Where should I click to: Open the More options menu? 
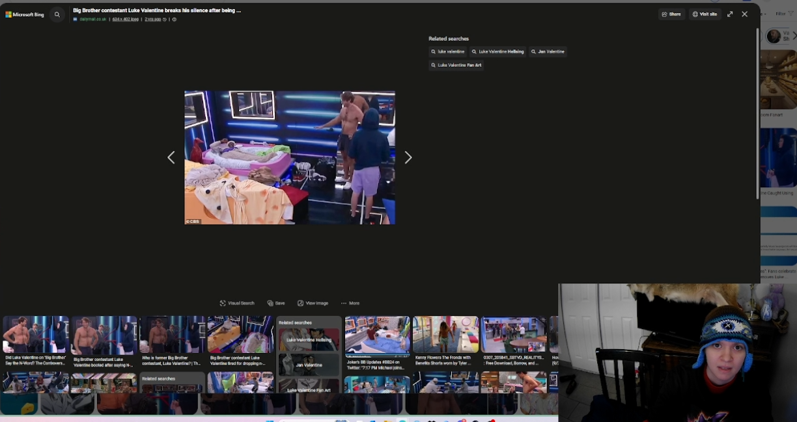[350, 303]
